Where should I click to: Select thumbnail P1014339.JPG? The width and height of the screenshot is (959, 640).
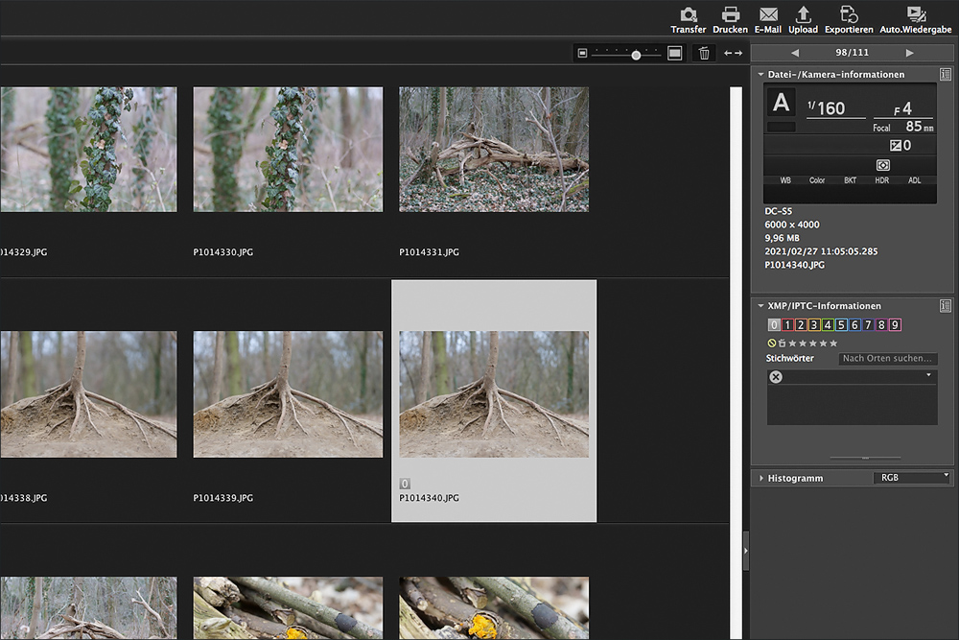[288, 394]
